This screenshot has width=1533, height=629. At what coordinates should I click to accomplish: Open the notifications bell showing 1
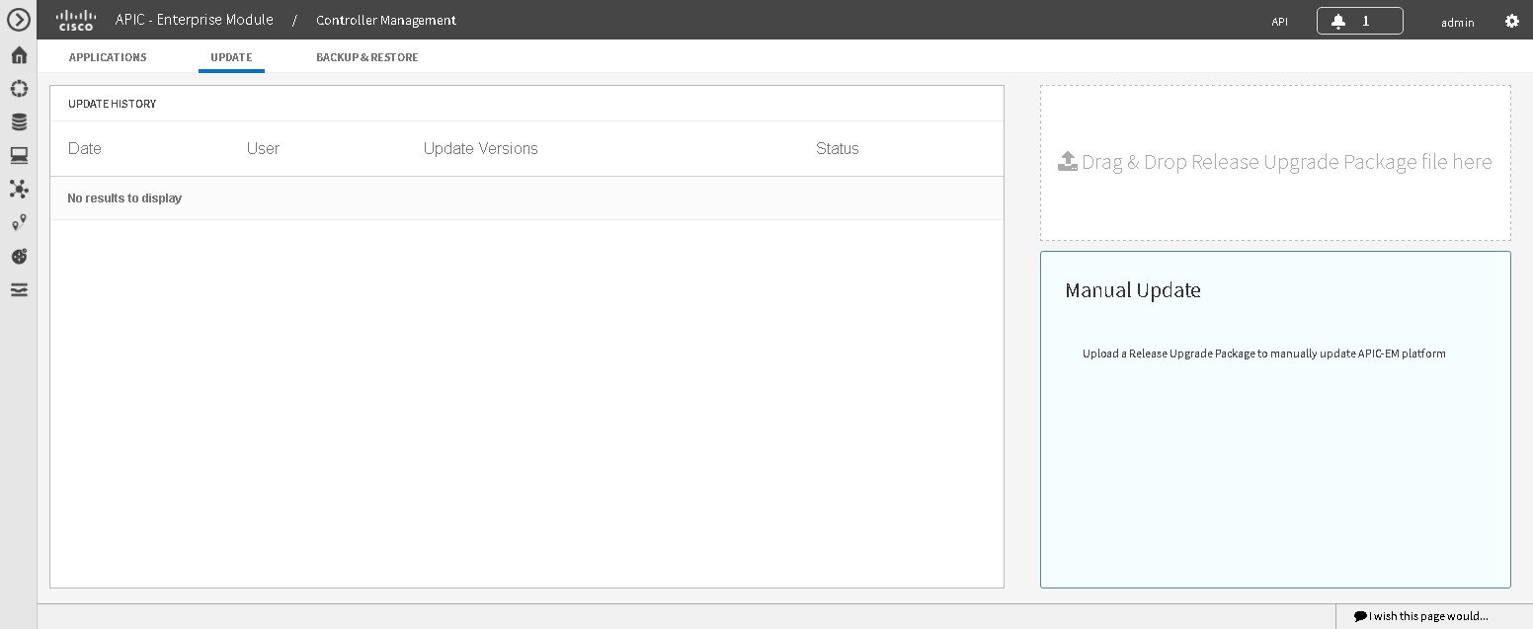click(1359, 20)
